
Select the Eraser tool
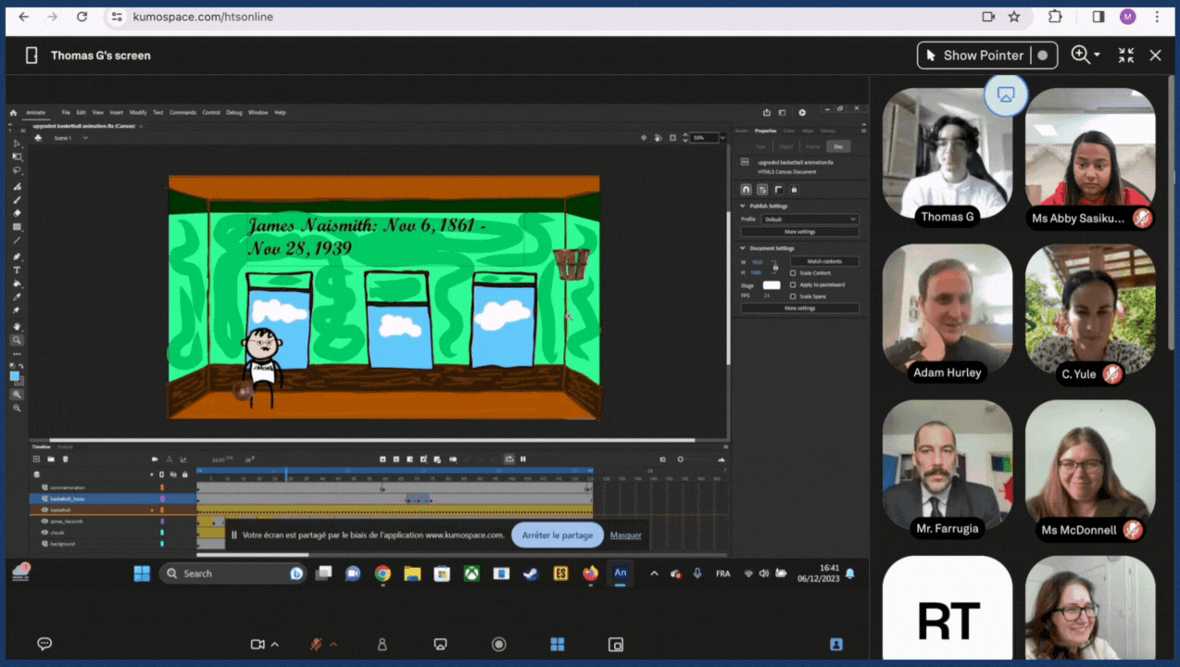point(17,213)
